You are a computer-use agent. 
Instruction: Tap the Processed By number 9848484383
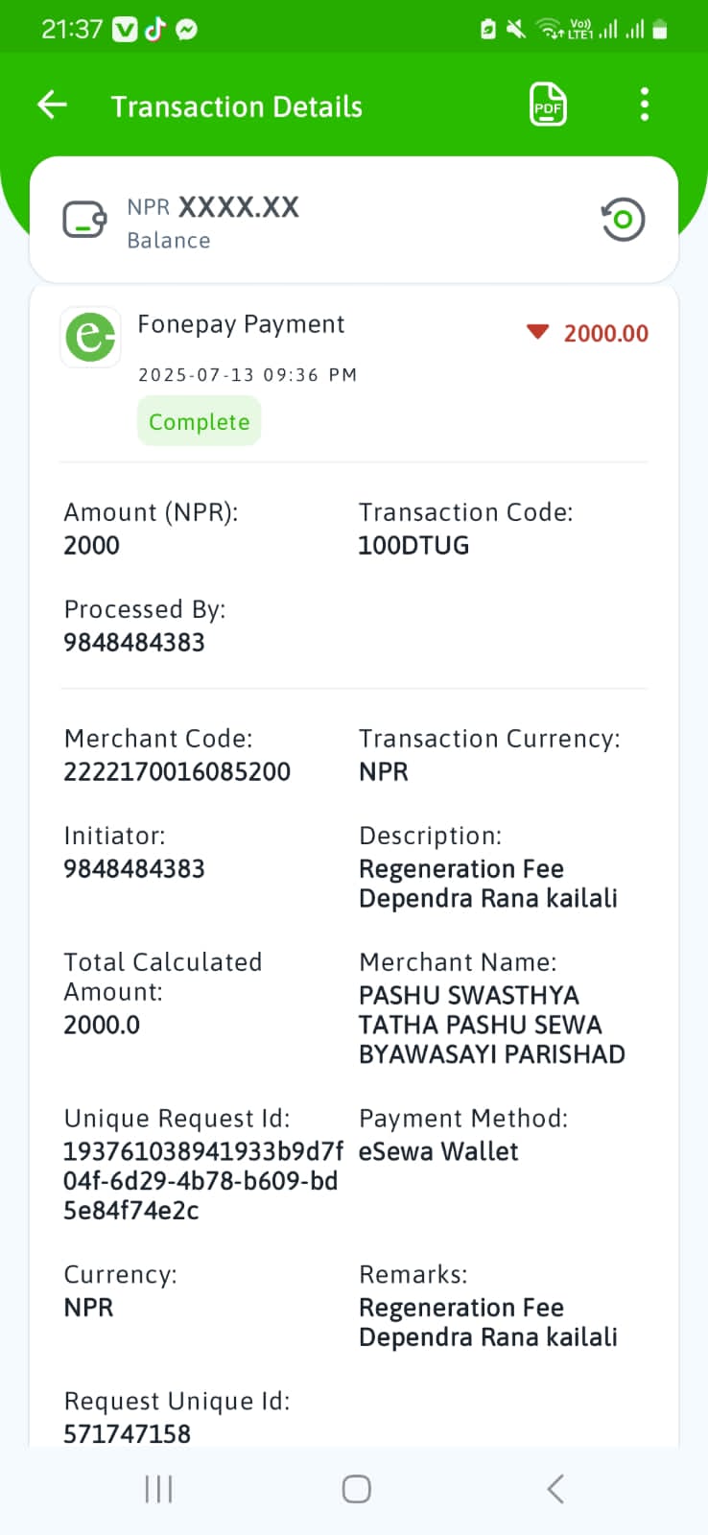click(134, 643)
